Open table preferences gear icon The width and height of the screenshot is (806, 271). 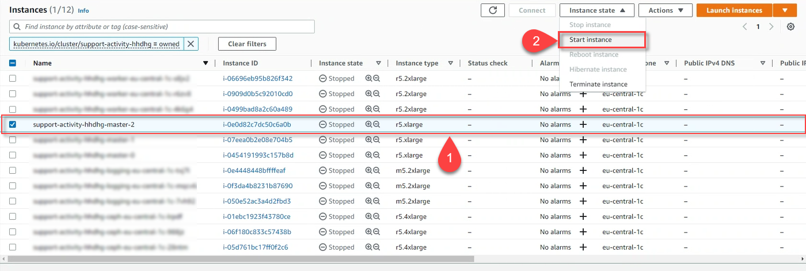pyautogui.click(x=790, y=26)
